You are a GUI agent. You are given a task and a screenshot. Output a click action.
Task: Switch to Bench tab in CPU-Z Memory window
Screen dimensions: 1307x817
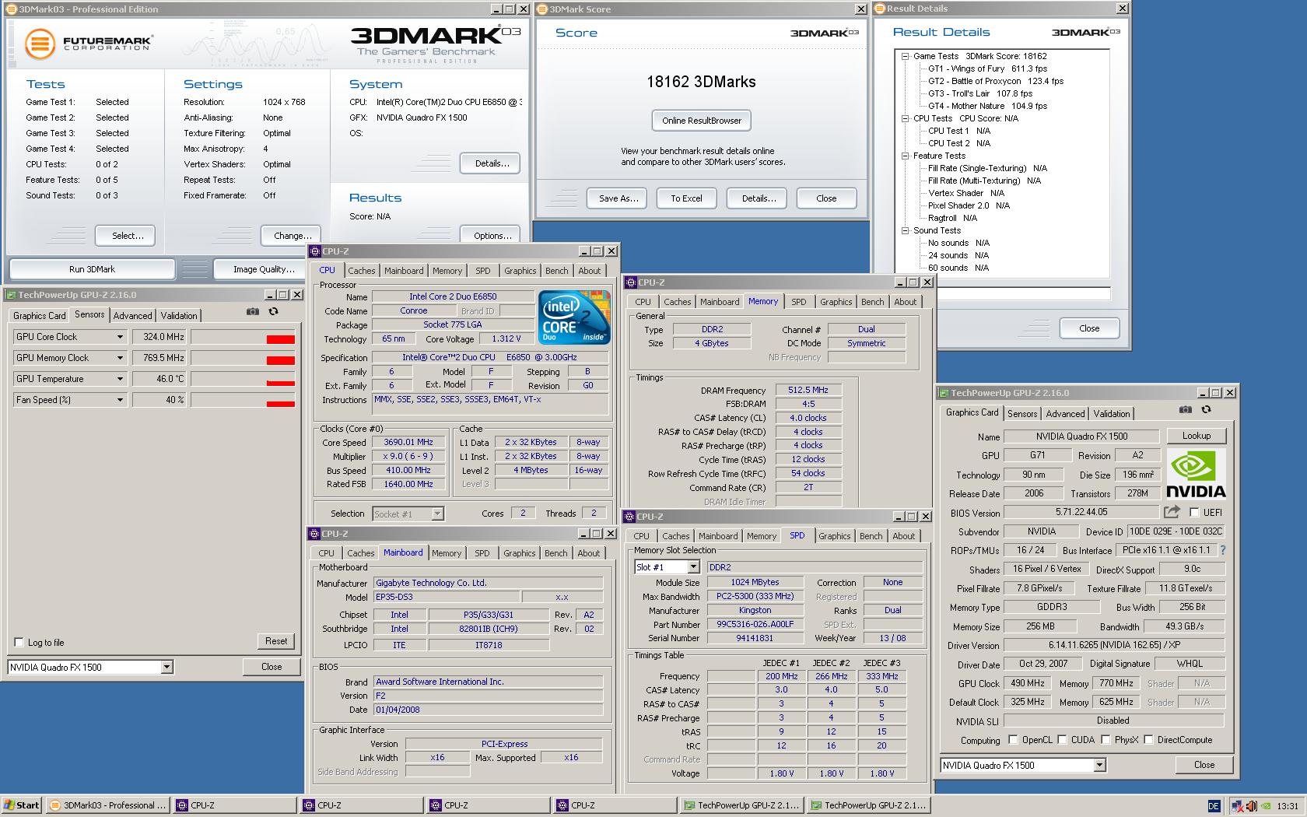coord(872,302)
